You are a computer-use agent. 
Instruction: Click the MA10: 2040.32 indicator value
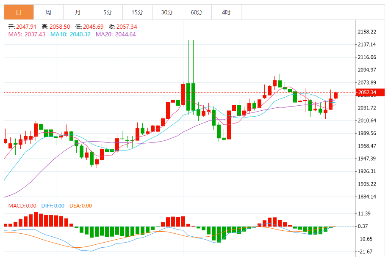[x=70, y=34]
